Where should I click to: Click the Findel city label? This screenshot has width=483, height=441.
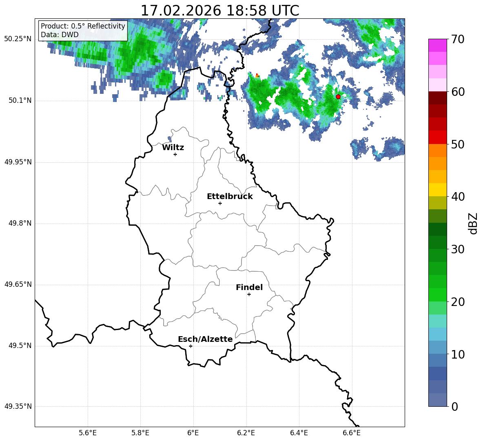(x=249, y=287)
